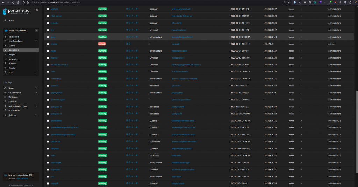Expand the App Templates submenu
The image size is (358, 187).
36,41
